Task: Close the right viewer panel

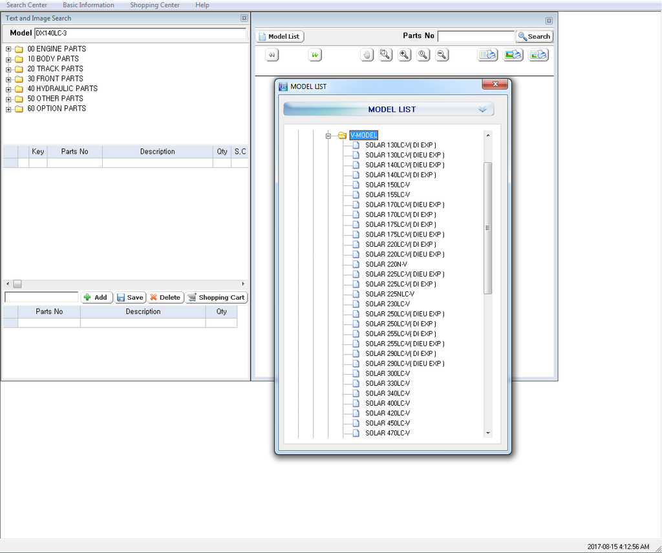Action: pos(549,21)
